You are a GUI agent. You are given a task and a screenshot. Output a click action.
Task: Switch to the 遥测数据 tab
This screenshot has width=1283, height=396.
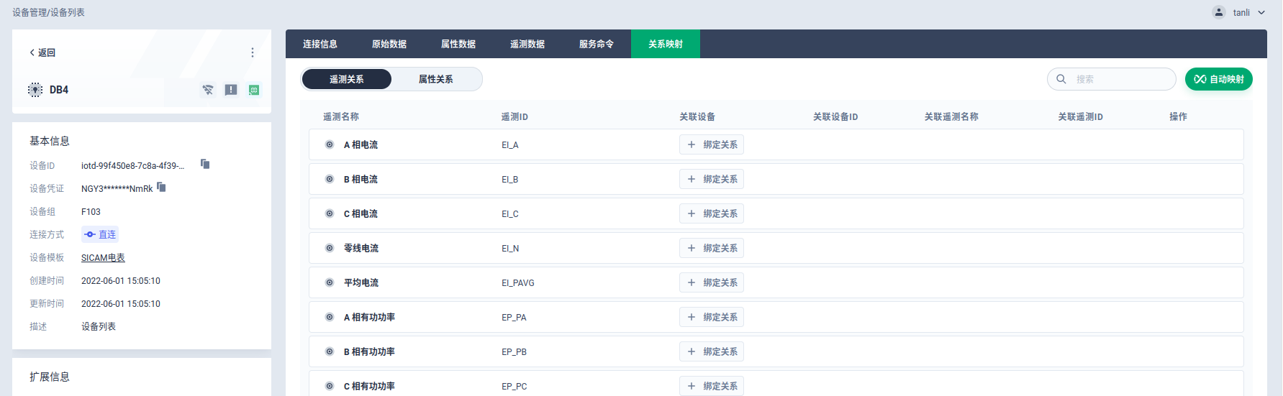click(527, 44)
